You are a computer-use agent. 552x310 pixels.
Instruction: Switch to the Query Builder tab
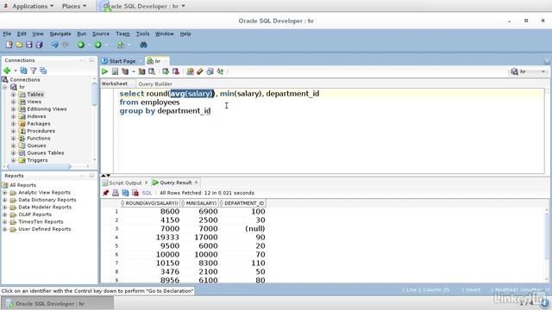coord(155,84)
